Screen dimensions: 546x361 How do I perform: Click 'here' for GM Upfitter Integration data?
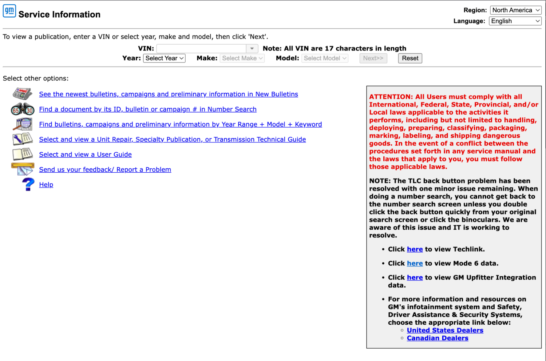[415, 278]
